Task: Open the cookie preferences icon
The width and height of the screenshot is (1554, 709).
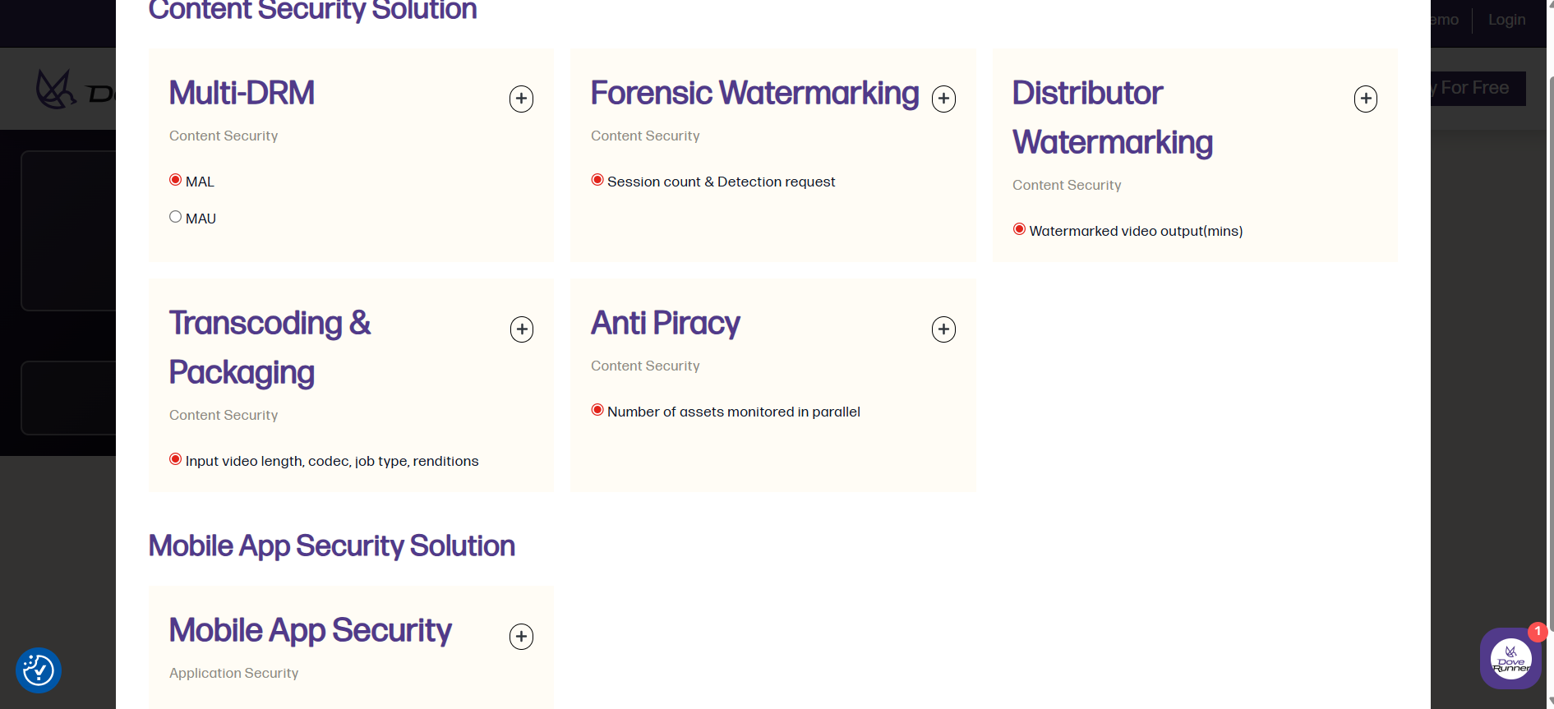Action: tap(39, 670)
